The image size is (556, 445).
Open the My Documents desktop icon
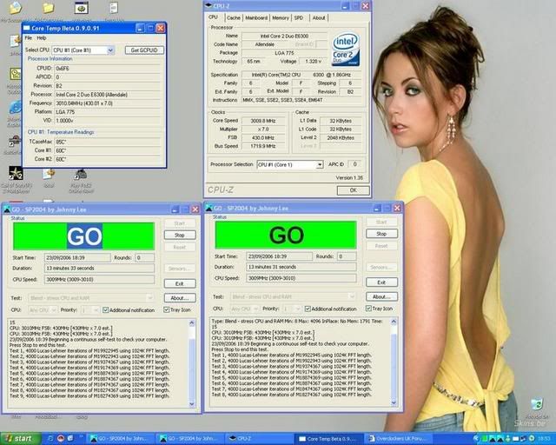pos(15,8)
